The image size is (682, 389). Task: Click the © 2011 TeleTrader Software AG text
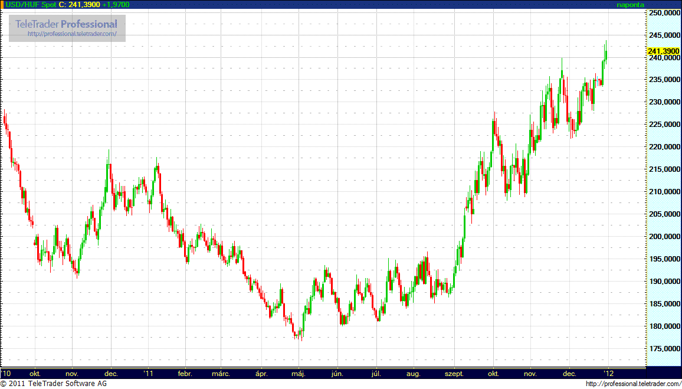tap(54, 384)
